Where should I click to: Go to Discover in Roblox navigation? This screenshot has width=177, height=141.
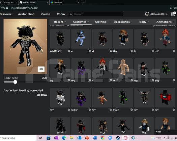tap(6, 14)
